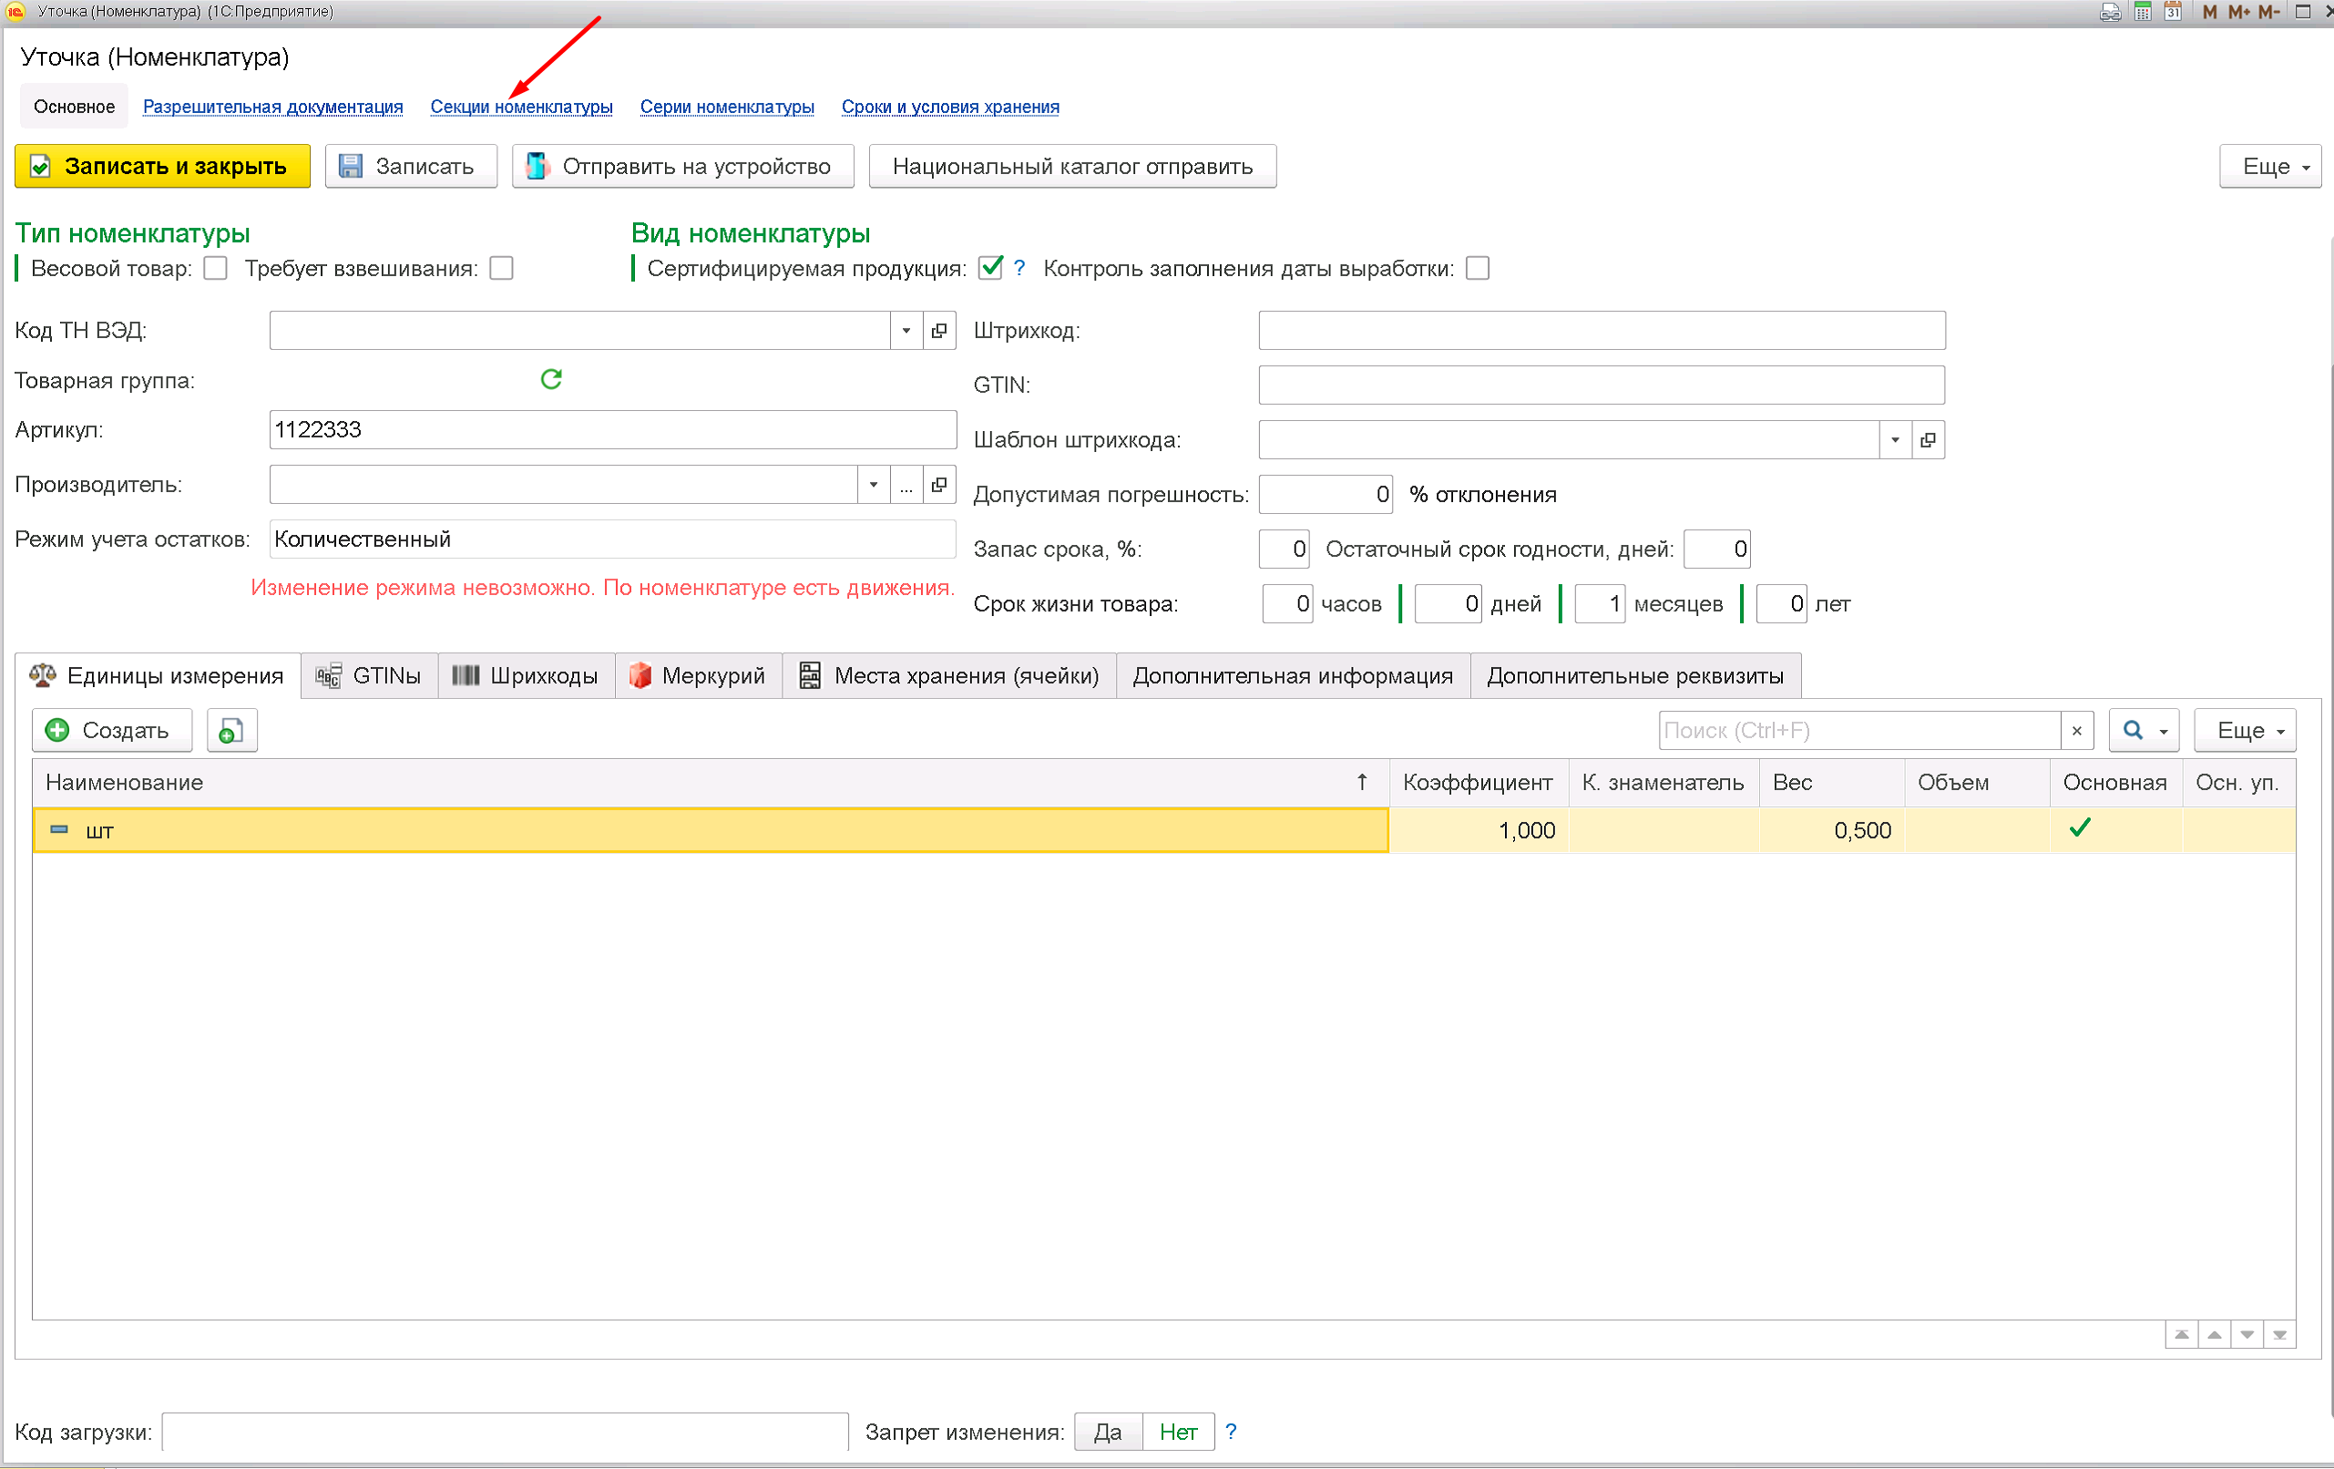Viewport: 2334px width, 1469px height.
Task: Expand the Код ТН ВЭД dropdown
Action: click(906, 331)
